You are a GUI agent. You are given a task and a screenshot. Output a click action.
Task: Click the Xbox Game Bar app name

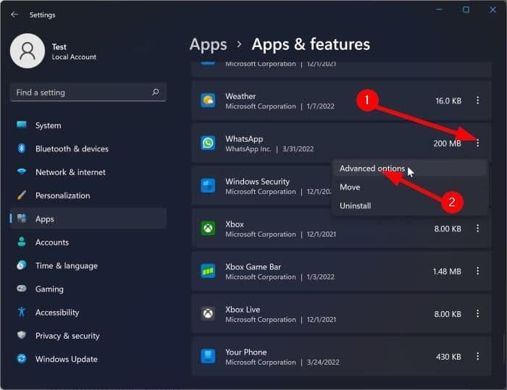(253, 266)
